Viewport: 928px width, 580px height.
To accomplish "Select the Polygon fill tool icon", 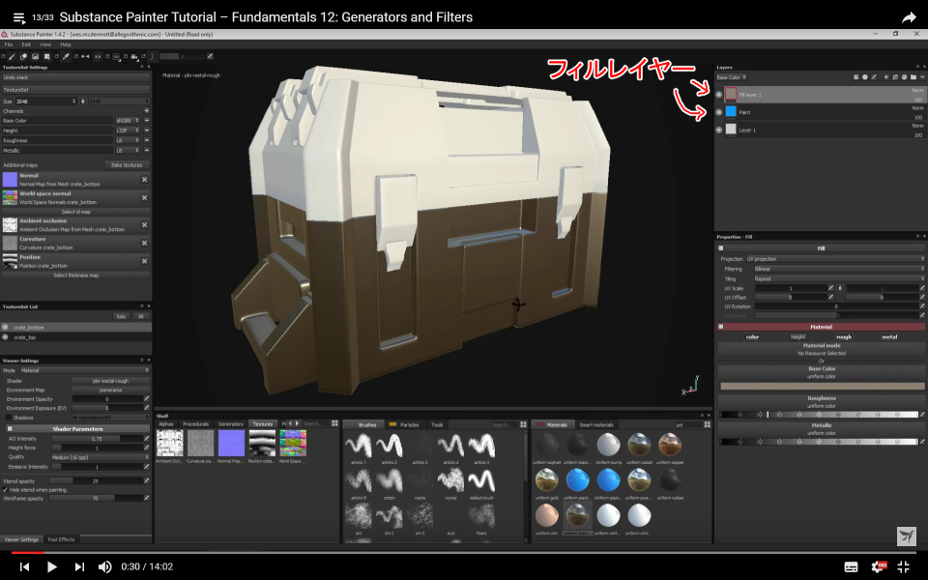I will (46, 56).
